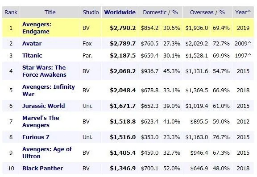This screenshot has width=257, height=177.
Task: Open Avengers: Age of Ultron link
Action: [x=47, y=152]
